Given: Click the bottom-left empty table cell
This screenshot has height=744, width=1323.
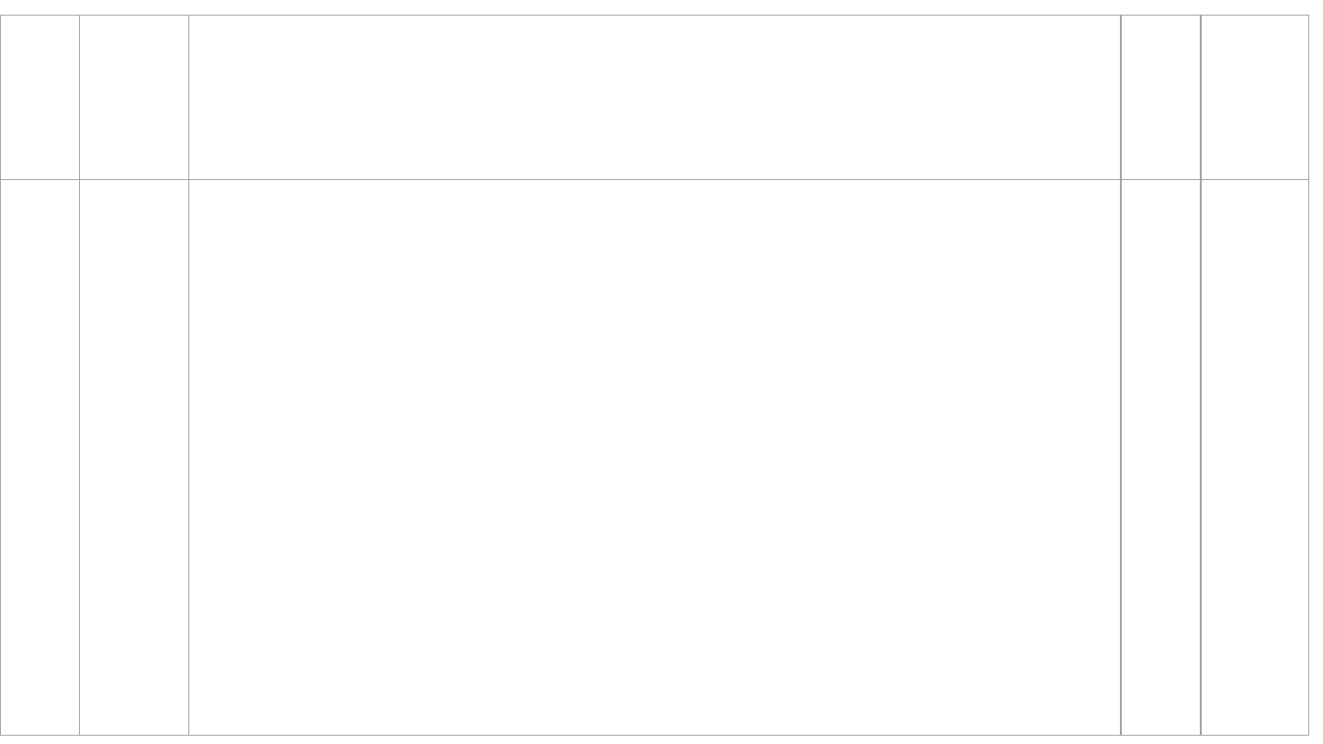Looking at the screenshot, I should (40, 457).
